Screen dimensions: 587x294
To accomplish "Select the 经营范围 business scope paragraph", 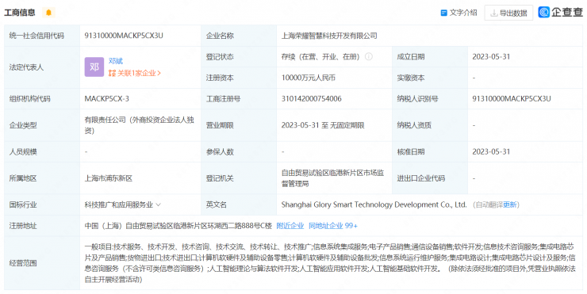I will coord(330,263).
